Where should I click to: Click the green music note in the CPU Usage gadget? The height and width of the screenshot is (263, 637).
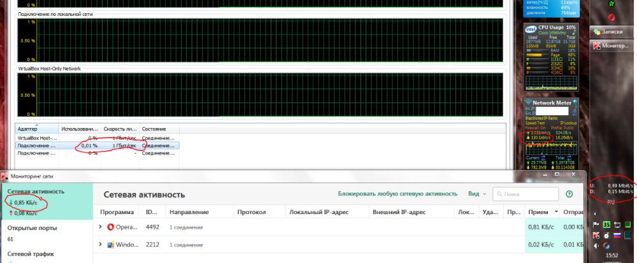coord(573,32)
